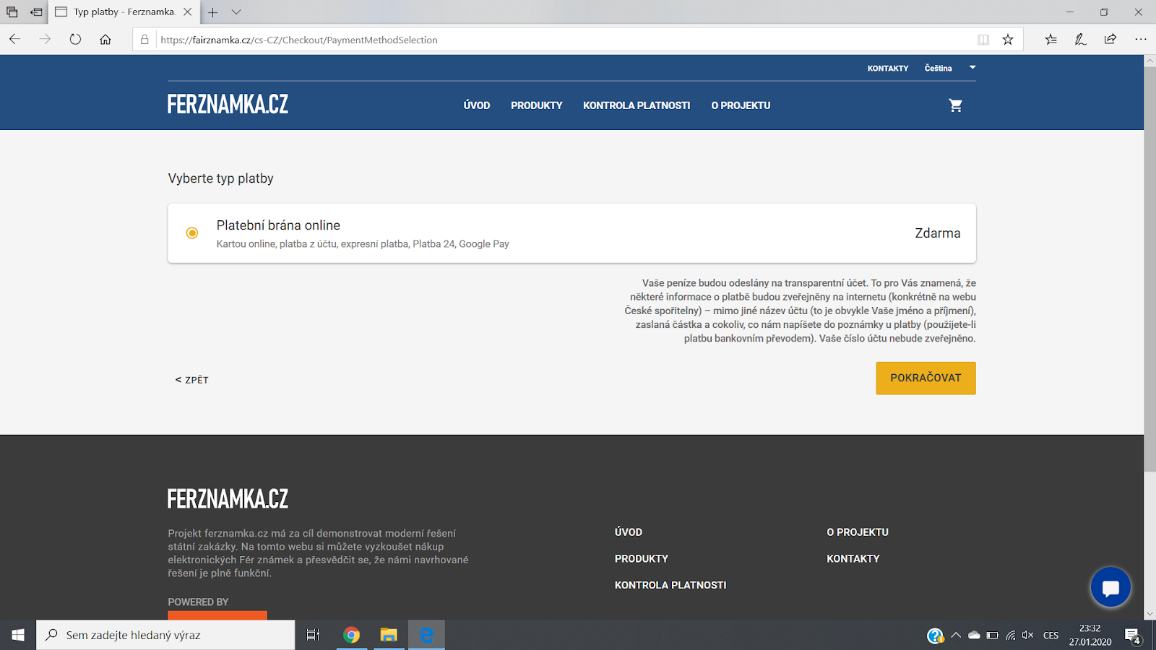Open the chat widget in the corner
1156x650 pixels.
tap(1110, 587)
